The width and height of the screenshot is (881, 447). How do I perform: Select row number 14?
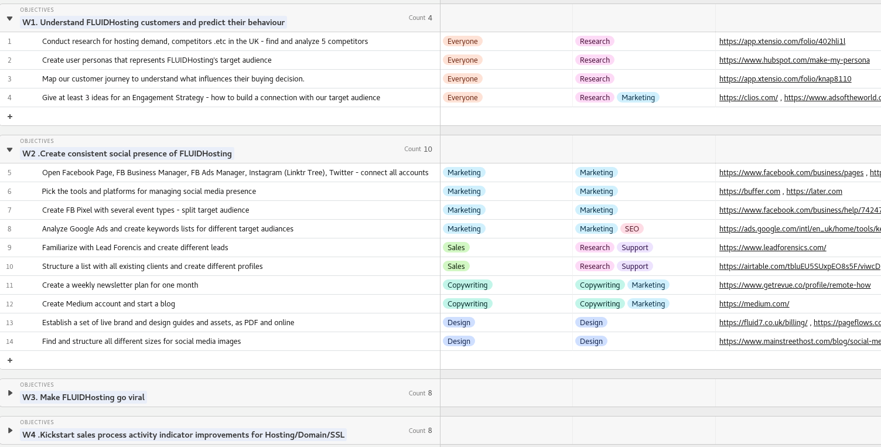click(x=9, y=341)
